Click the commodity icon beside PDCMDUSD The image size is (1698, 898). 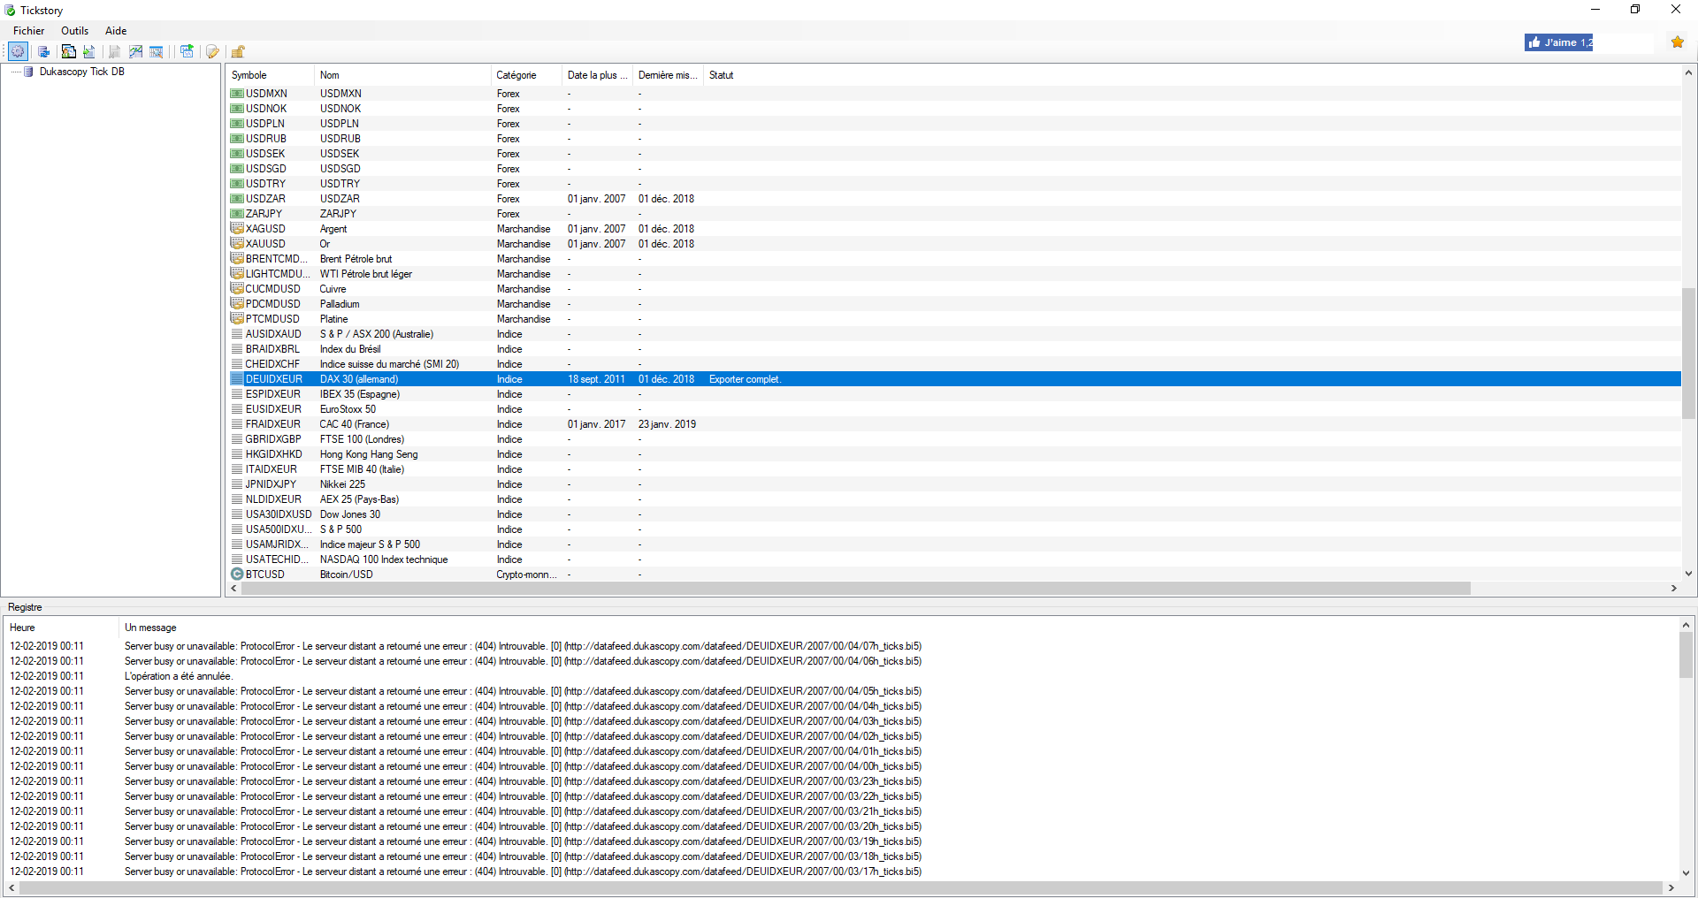click(237, 303)
